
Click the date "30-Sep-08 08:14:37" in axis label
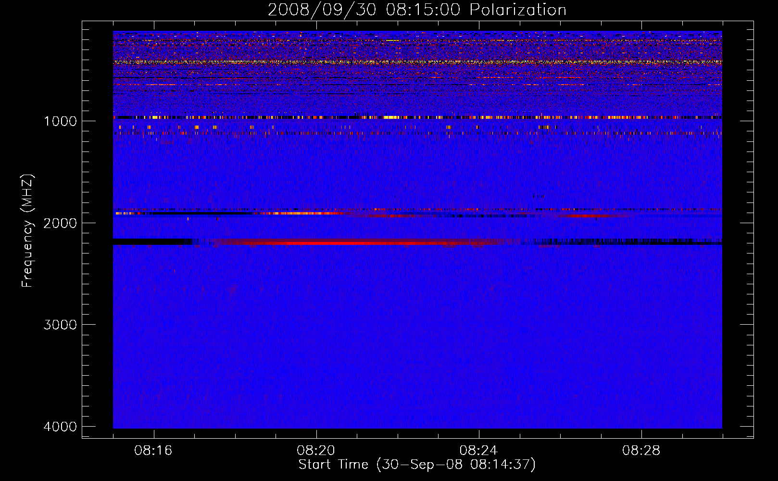(456, 465)
